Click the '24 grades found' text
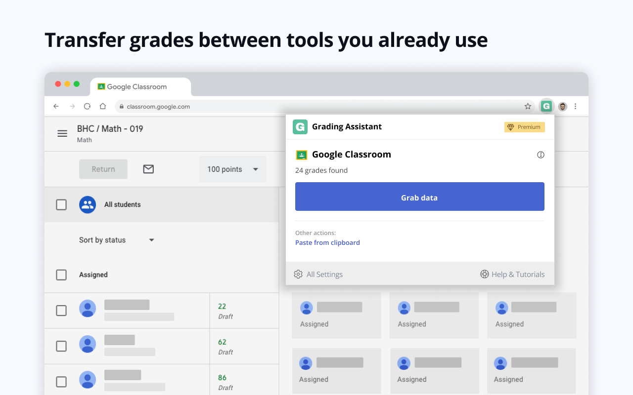This screenshot has width=633, height=395. click(321, 170)
